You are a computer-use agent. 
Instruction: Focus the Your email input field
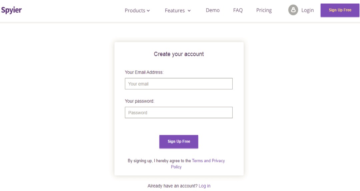click(x=179, y=84)
